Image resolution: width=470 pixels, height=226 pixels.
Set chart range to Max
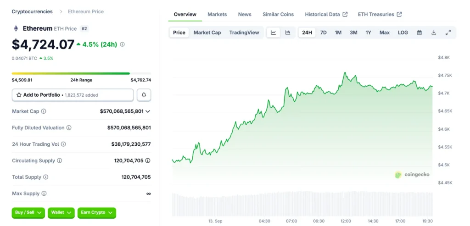coord(385,33)
